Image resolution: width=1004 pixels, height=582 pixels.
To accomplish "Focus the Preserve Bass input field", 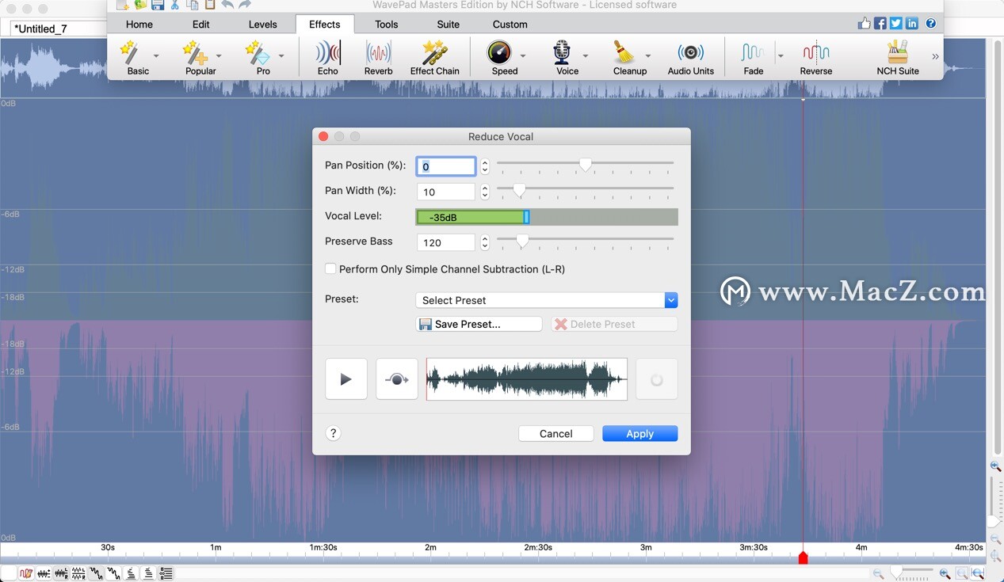I will [446, 242].
